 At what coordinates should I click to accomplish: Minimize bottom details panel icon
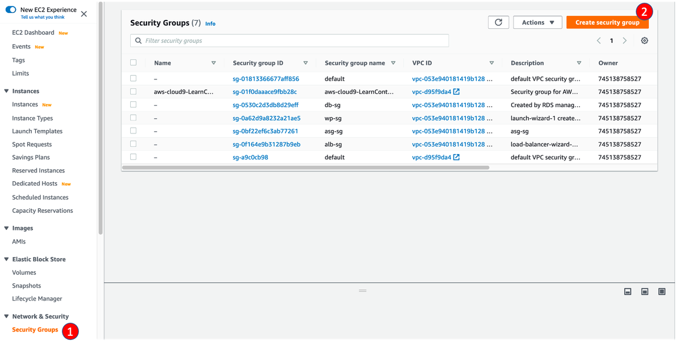click(x=628, y=292)
